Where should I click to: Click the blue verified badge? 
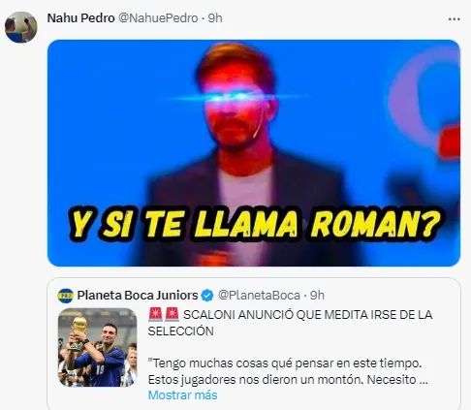tap(207, 296)
